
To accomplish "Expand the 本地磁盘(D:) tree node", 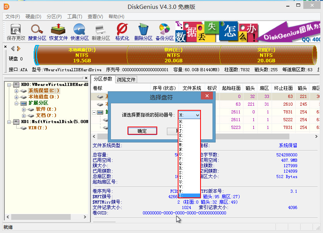I will (16, 97).
